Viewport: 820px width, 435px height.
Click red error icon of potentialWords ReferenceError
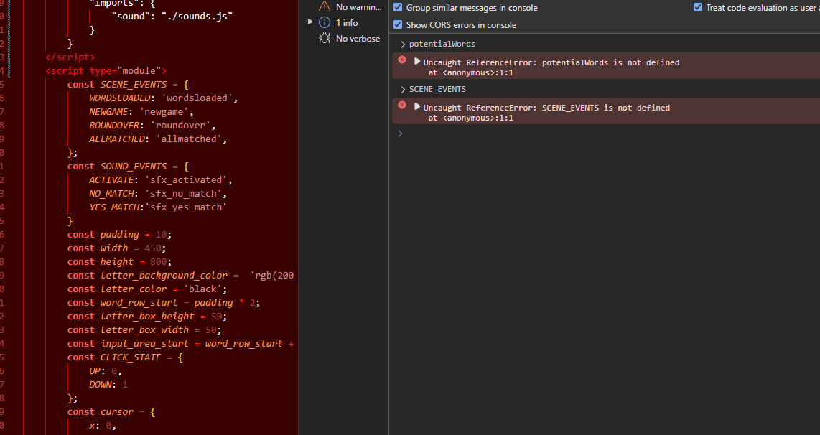click(x=402, y=60)
